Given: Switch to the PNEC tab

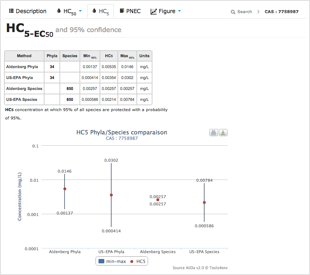Looking at the screenshot, I should tap(134, 11).
